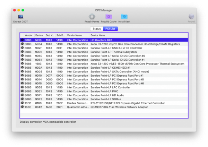The image size is (208, 147).
Task: Sort by the Vendor column header
Action: [x=28, y=35]
